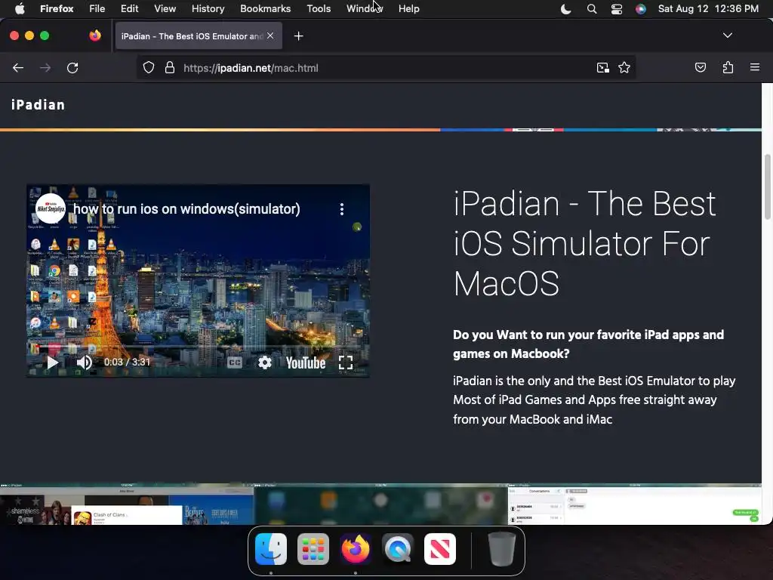Click the messages conversation screenshot thumbnail

pyautogui.click(x=635, y=504)
